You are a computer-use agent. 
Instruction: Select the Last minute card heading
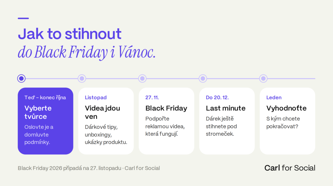(226, 108)
